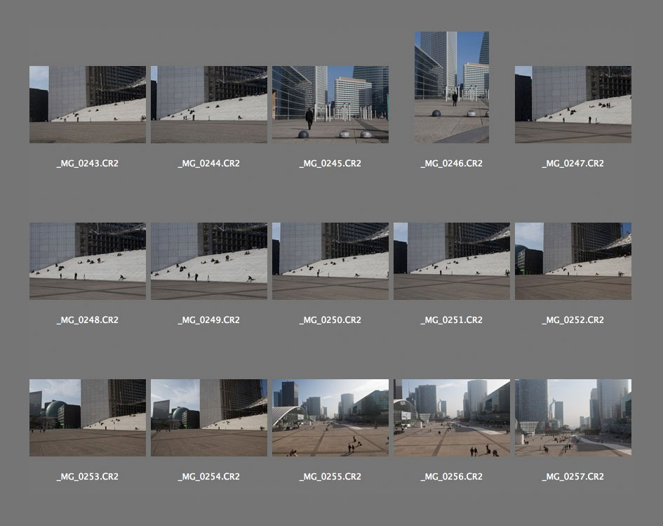Select thumbnail of _MG_0243.CR2
The width and height of the screenshot is (663, 526).
click(x=88, y=105)
